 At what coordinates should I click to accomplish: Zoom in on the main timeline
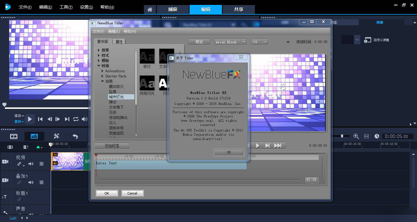tap(356, 136)
